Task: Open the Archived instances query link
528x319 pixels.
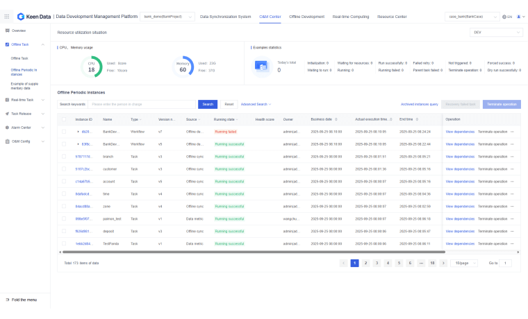Action: (x=419, y=104)
